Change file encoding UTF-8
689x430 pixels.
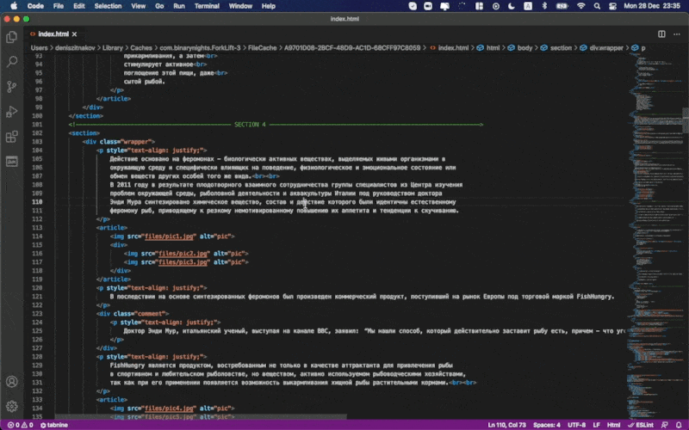(x=576, y=425)
